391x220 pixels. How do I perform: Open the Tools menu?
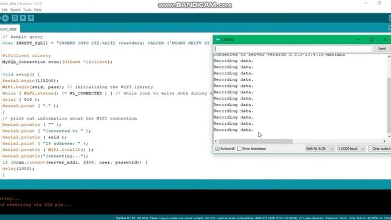click(x=27, y=10)
